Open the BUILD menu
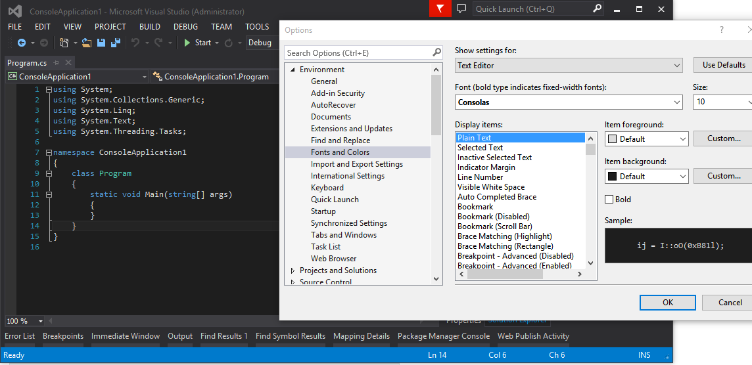Screen dimensions: 752x365 (x=150, y=27)
